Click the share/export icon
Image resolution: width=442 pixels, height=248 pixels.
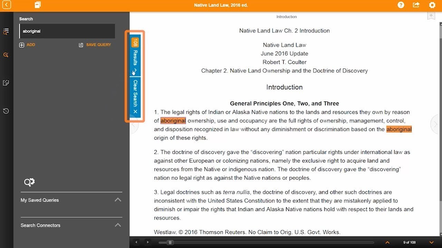[416, 5]
